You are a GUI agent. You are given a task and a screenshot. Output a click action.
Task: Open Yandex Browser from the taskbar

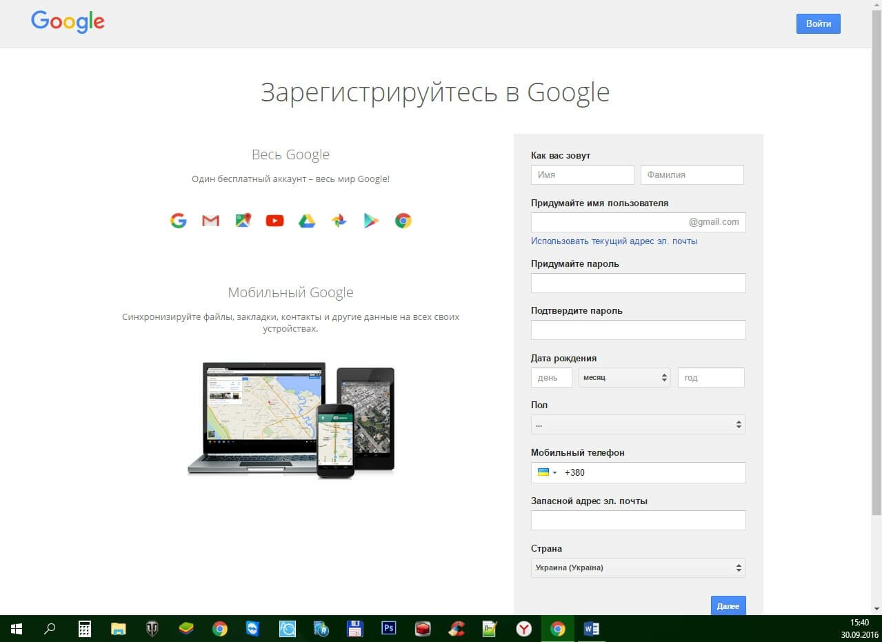pos(523,629)
